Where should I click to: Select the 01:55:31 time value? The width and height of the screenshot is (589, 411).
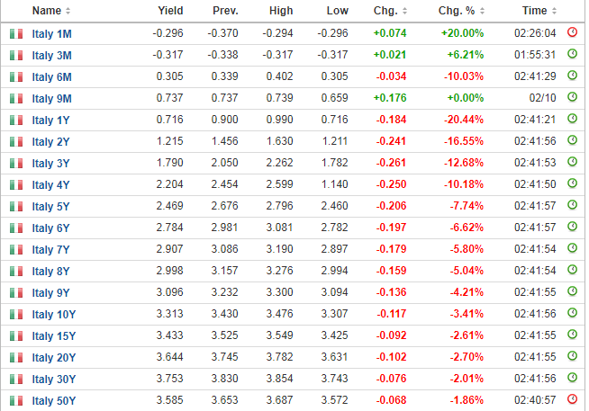tap(535, 55)
